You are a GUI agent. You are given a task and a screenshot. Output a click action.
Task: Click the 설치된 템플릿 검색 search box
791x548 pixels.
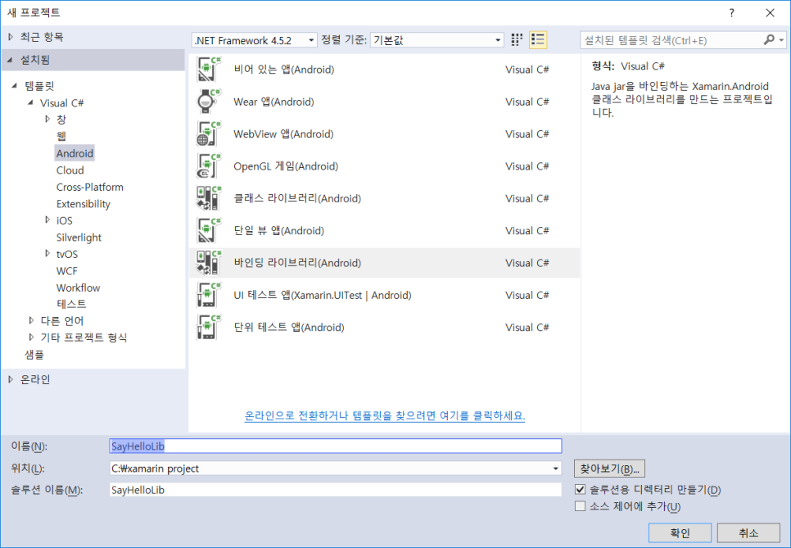(x=672, y=40)
